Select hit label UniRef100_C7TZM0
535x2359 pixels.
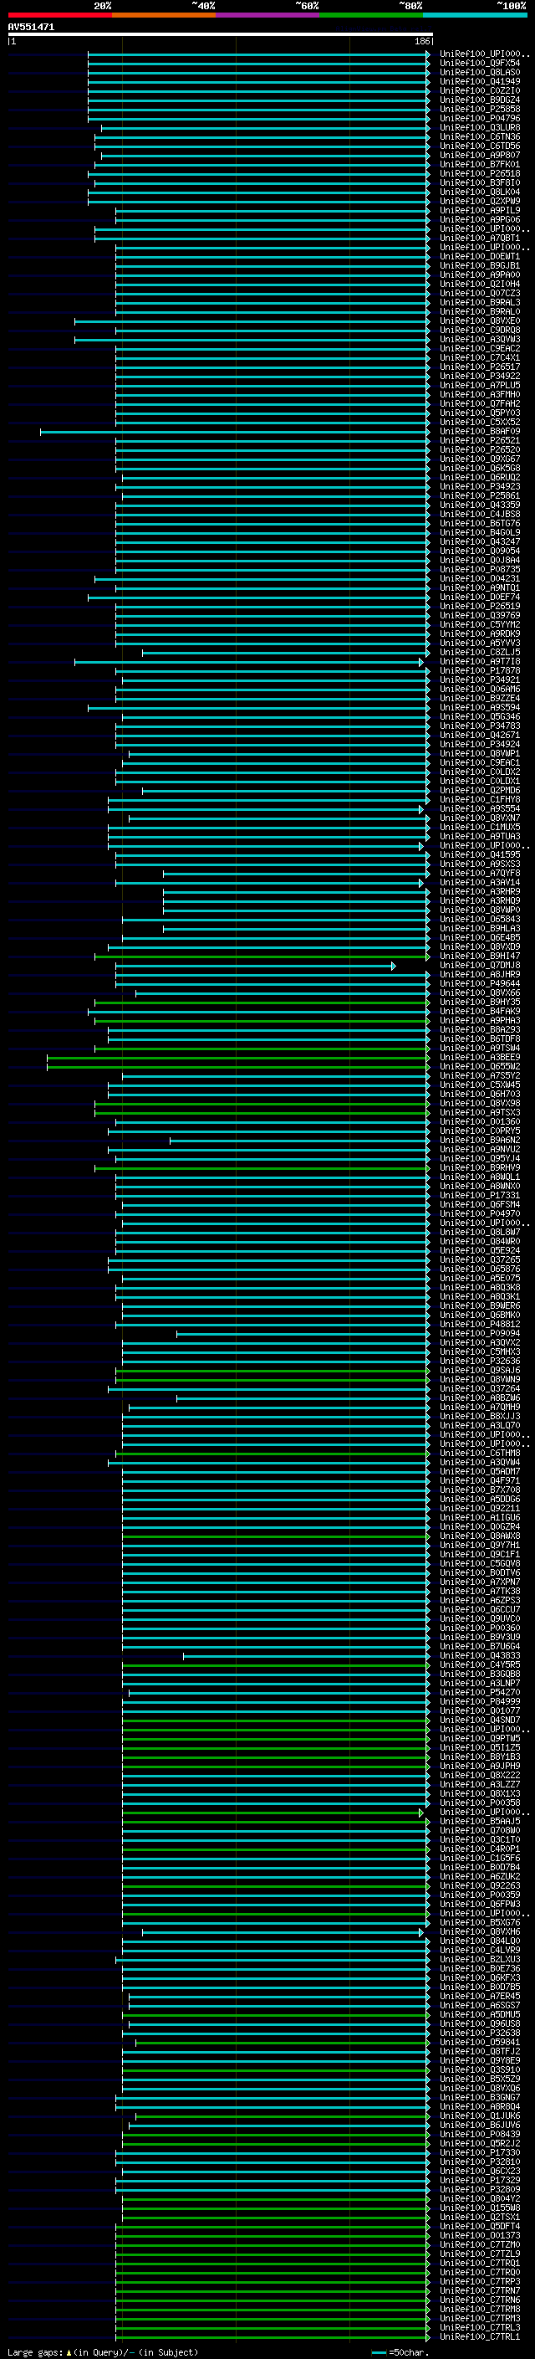click(480, 2244)
